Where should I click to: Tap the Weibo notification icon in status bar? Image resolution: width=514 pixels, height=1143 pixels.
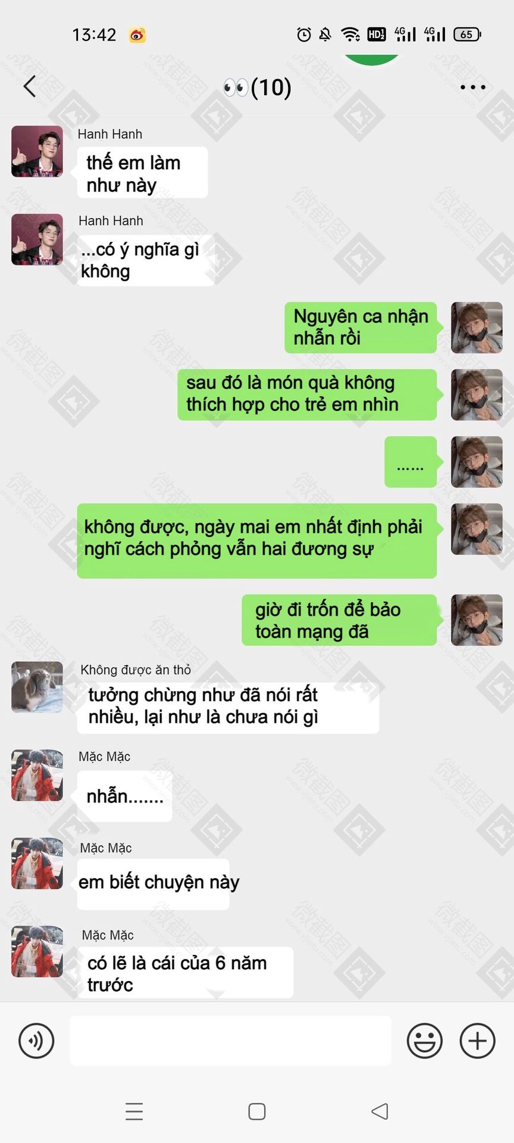pyautogui.click(x=137, y=35)
